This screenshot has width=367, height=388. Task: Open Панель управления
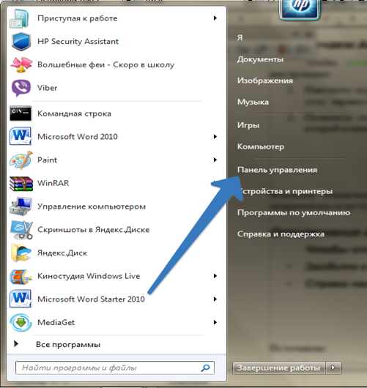[x=277, y=170]
